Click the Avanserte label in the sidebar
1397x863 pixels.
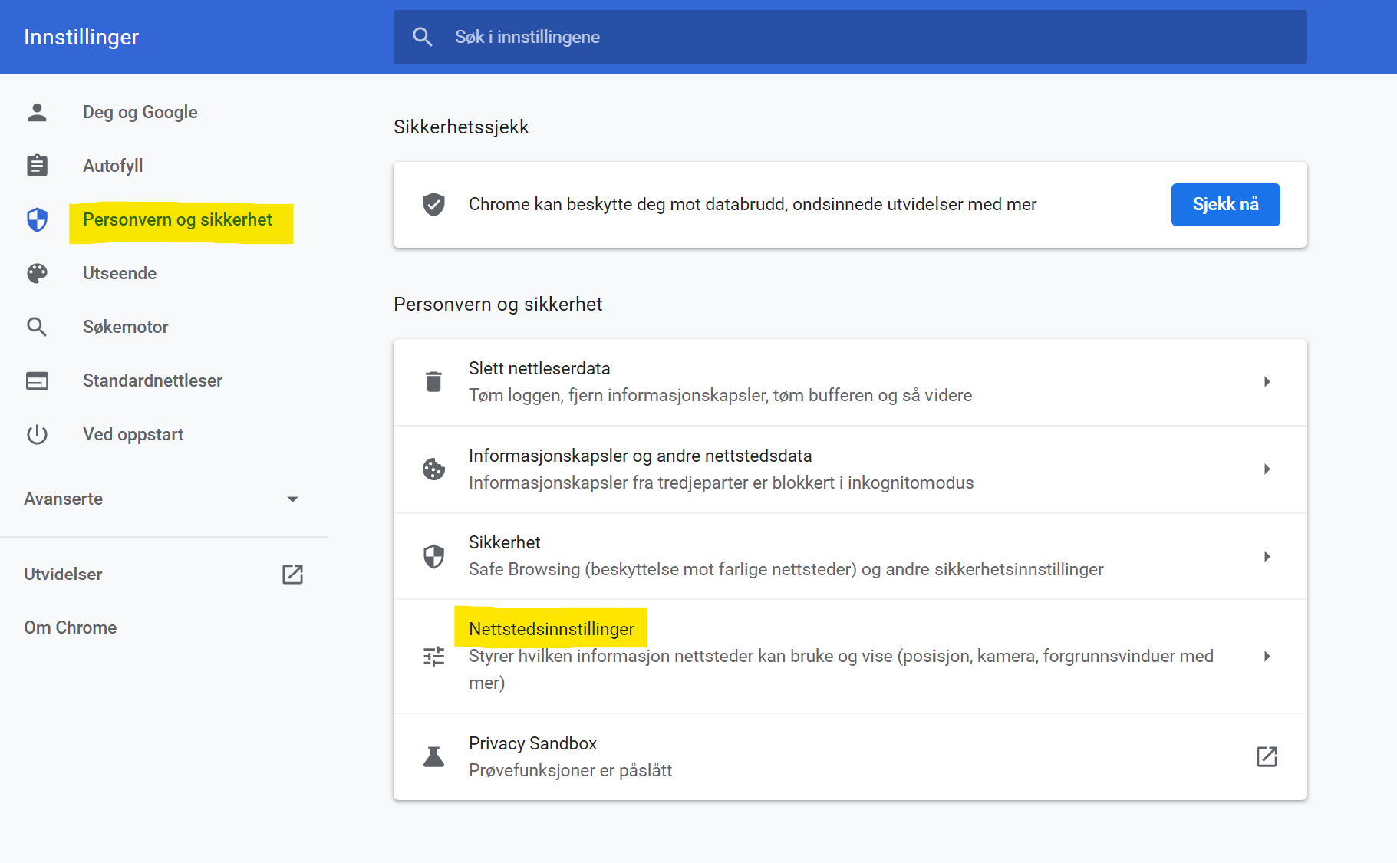[x=64, y=499]
